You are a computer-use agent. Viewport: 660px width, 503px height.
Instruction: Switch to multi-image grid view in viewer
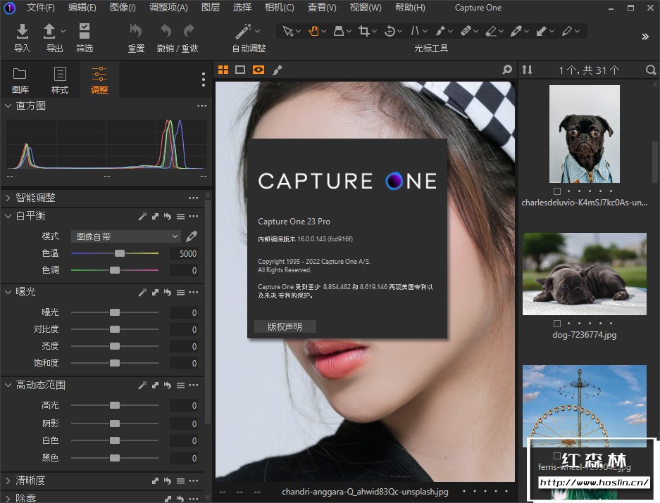223,70
